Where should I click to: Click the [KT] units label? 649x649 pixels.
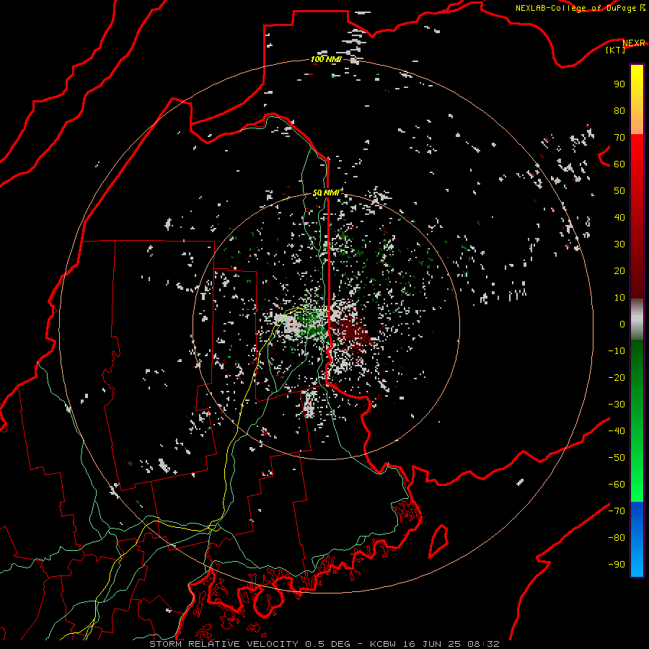[615, 50]
